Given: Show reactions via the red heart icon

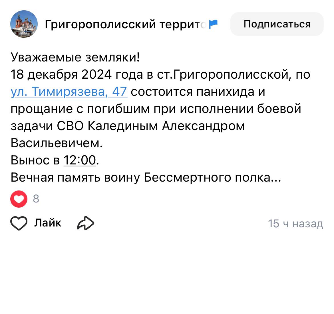Looking at the screenshot, I should pos(19,199).
